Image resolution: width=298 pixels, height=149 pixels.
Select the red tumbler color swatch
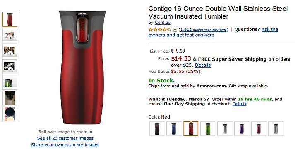(x=191, y=128)
